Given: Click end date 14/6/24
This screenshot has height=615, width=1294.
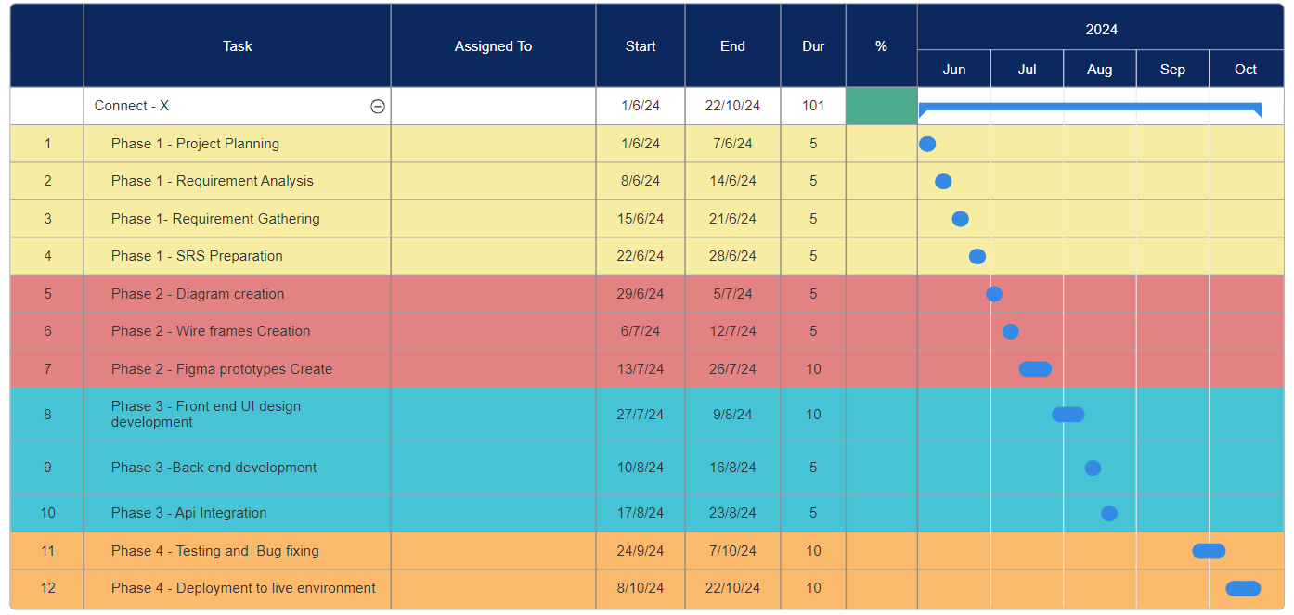Looking at the screenshot, I should [x=732, y=181].
